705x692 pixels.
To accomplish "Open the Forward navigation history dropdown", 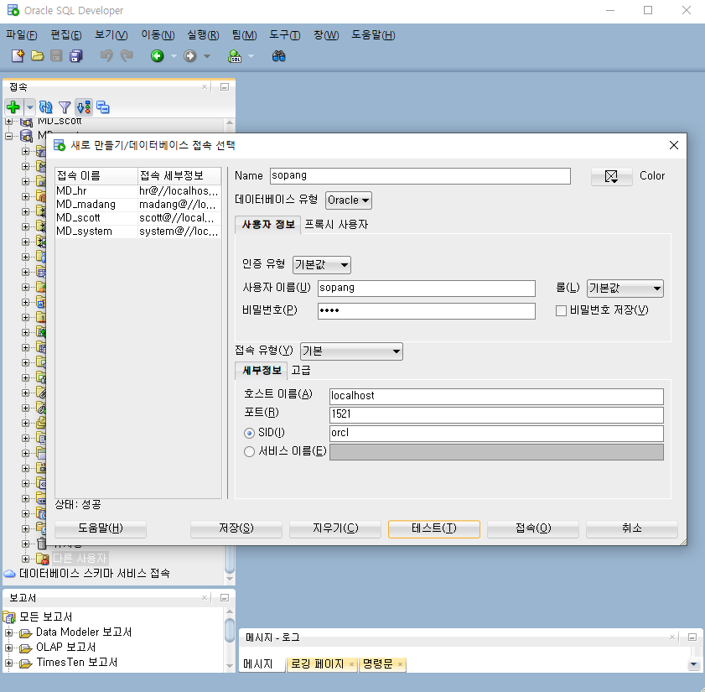I will [x=207, y=56].
